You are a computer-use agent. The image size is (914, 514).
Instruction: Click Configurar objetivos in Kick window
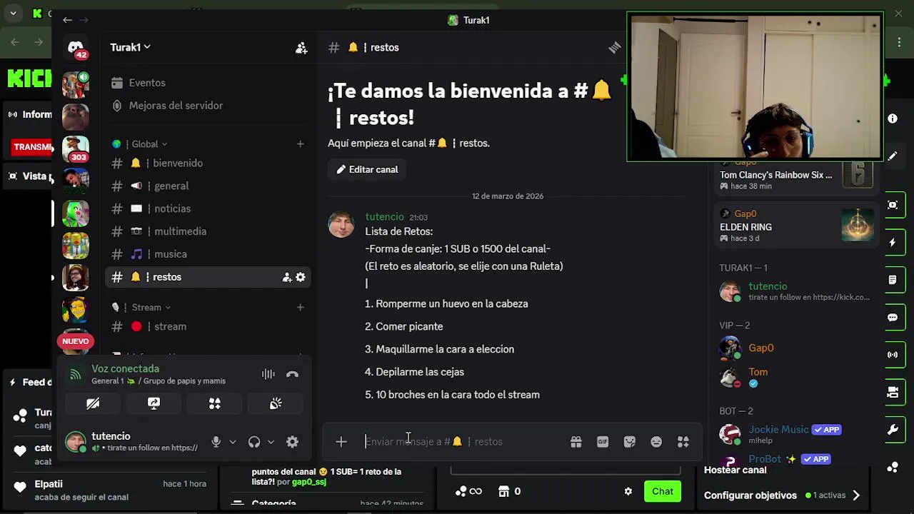pyautogui.click(x=750, y=495)
